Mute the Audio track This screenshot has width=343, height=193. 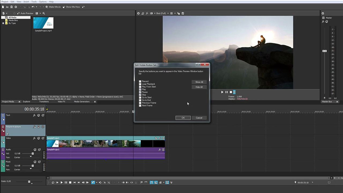[35, 150]
